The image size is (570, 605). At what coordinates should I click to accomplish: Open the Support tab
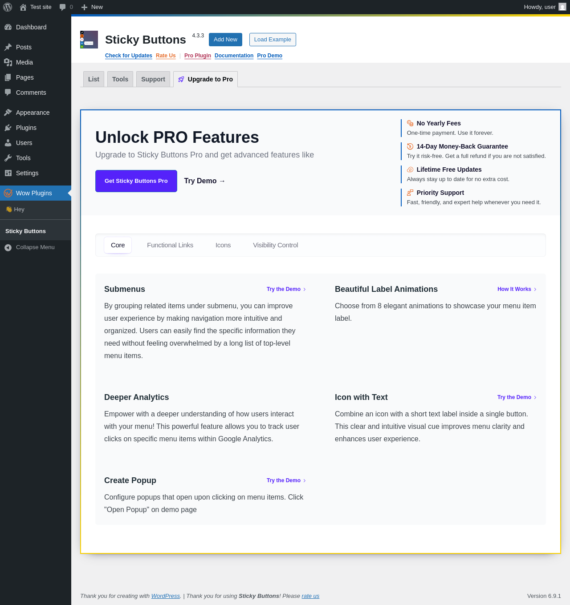(153, 79)
